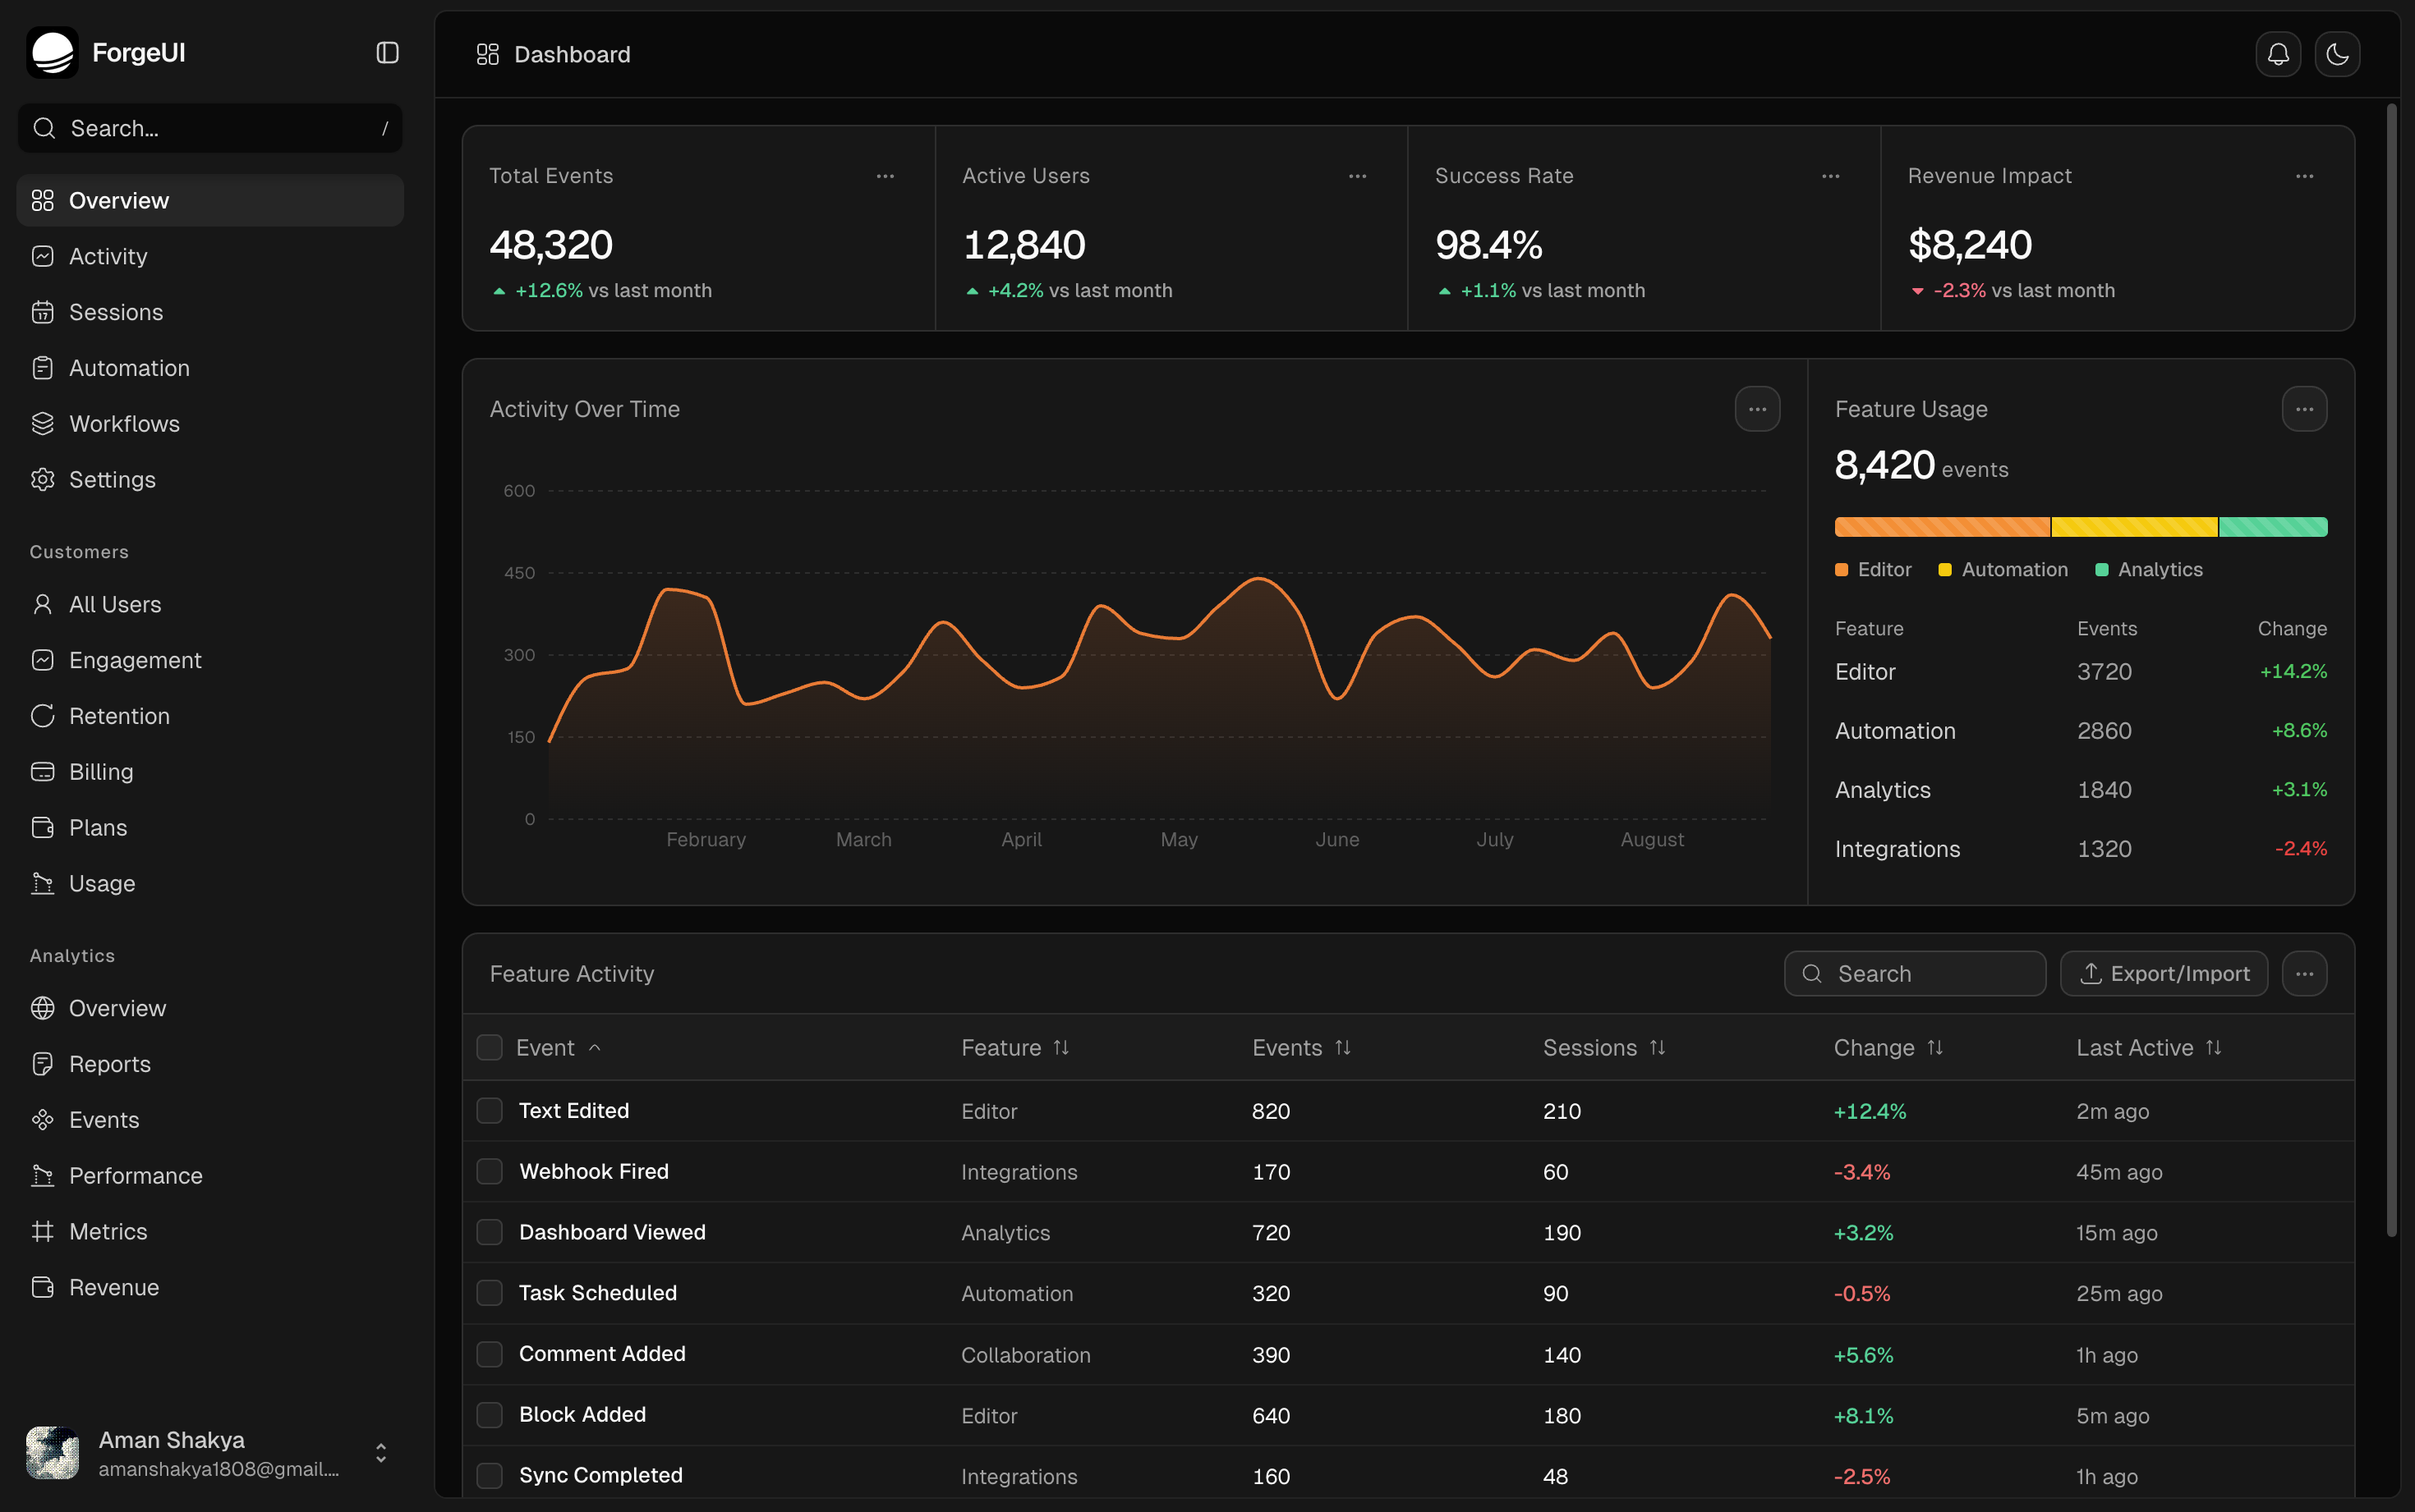Select the Webhook Fired row checkbox

490,1171
